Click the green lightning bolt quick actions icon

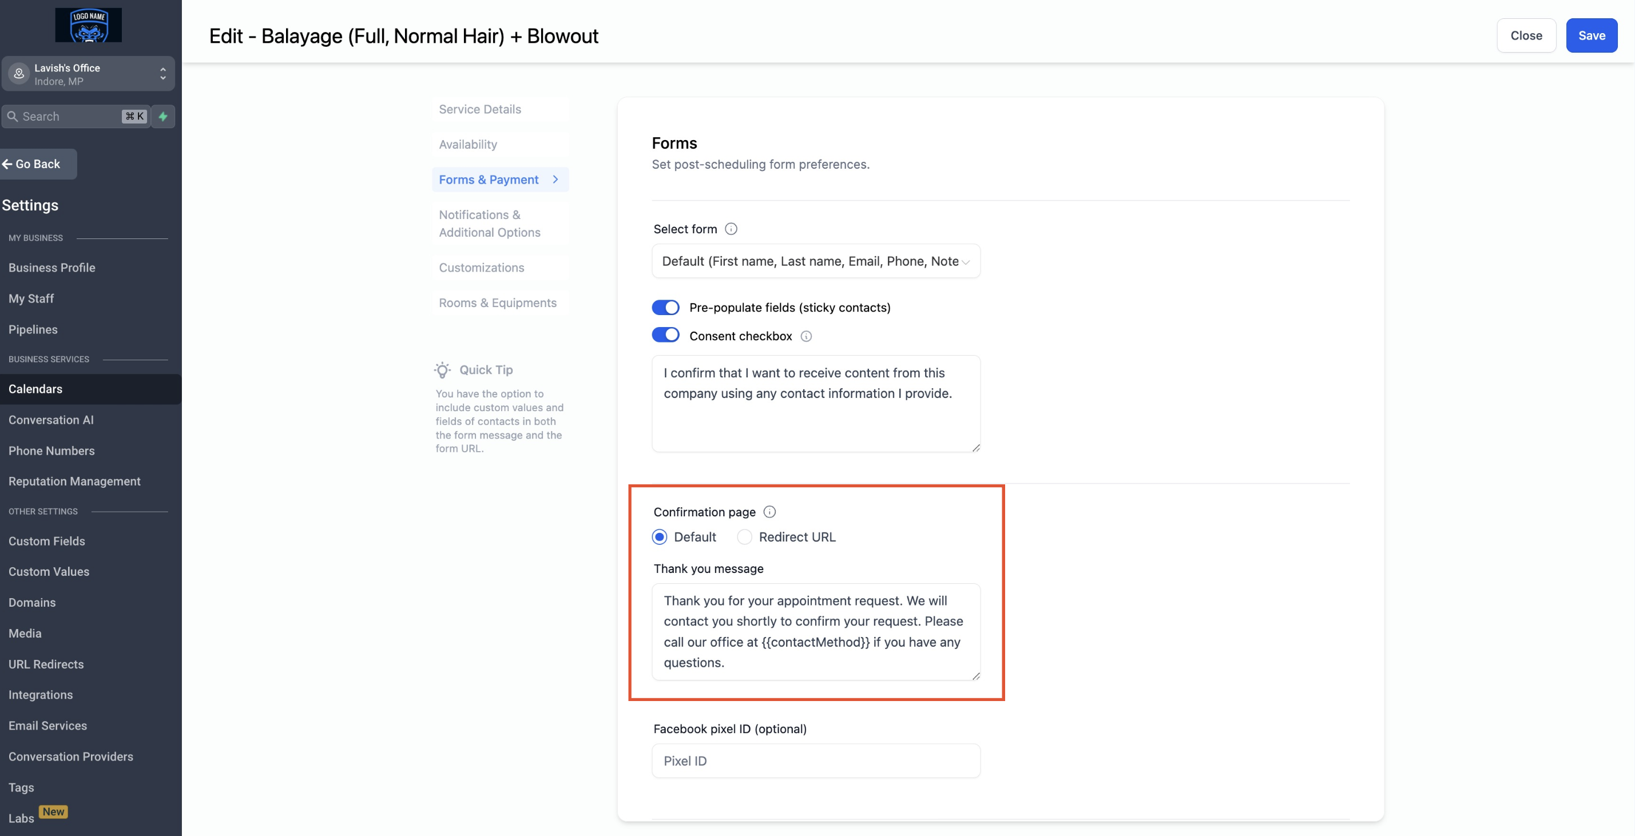(163, 116)
